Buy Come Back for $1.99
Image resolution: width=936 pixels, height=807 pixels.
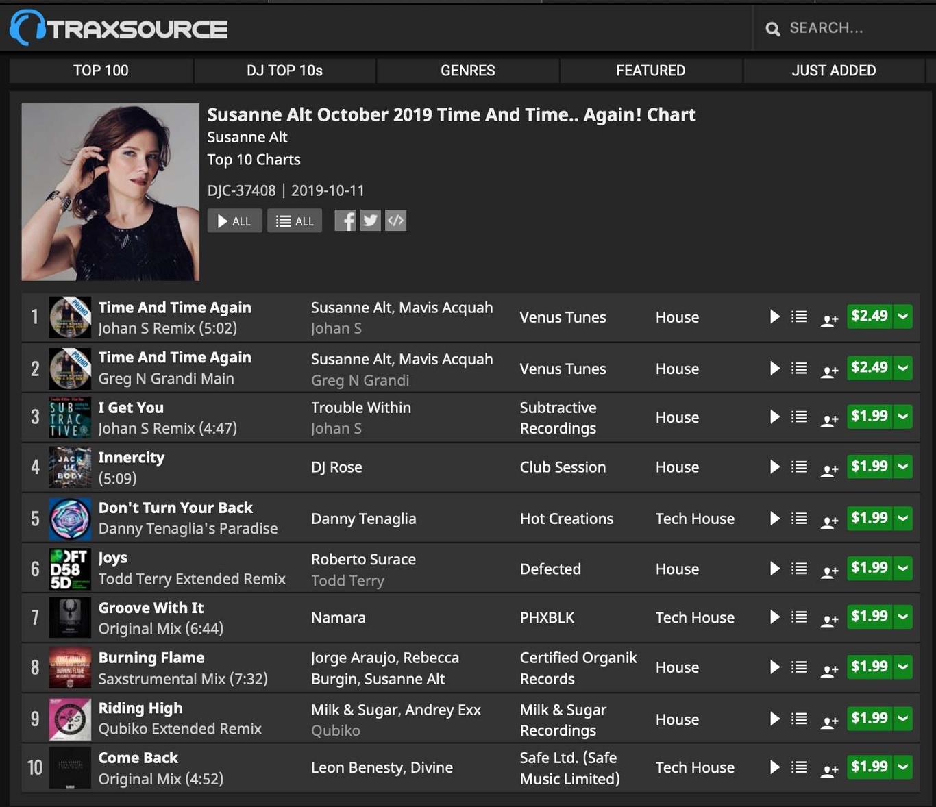tap(870, 767)
